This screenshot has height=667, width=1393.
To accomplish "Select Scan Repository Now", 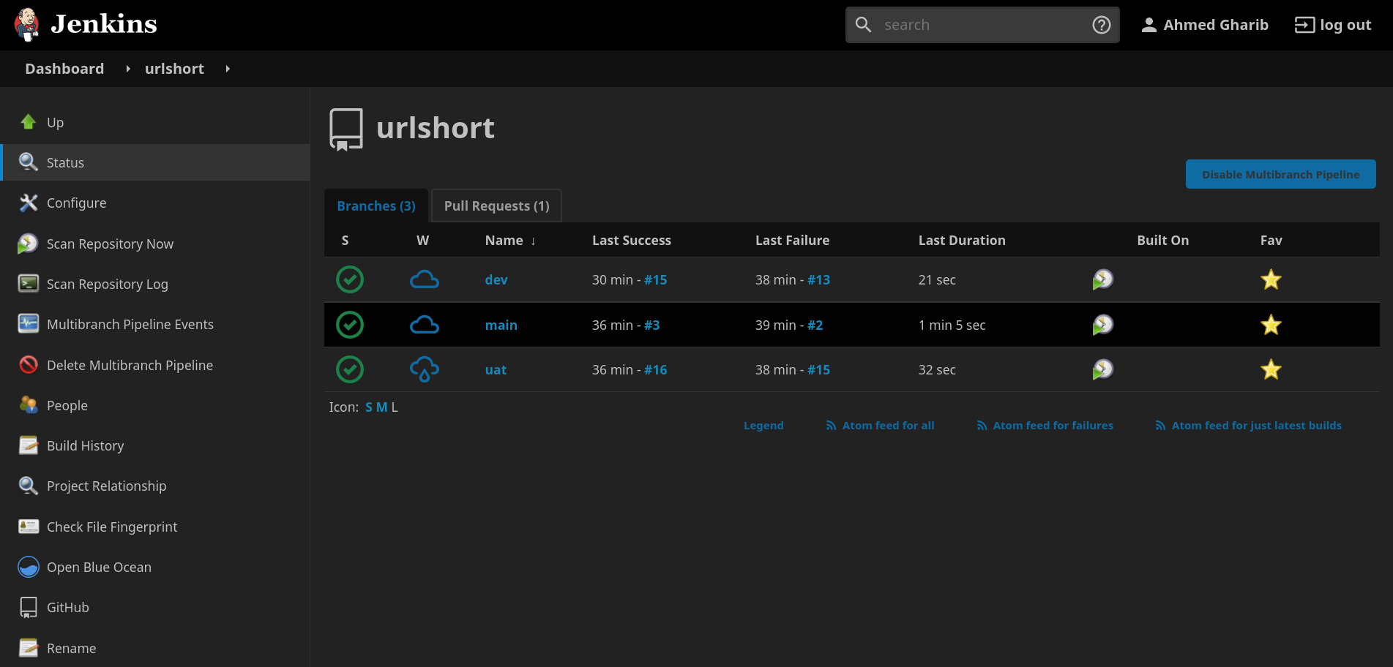I will tap(110, 244).
